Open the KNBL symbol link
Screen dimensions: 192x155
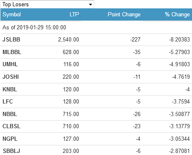click(10, 89)
